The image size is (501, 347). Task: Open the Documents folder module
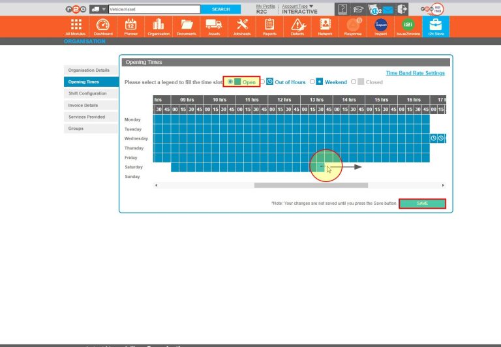click(186, 25)
